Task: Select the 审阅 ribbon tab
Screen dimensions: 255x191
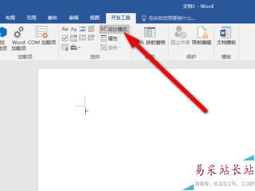Action: tap(73, 18)
